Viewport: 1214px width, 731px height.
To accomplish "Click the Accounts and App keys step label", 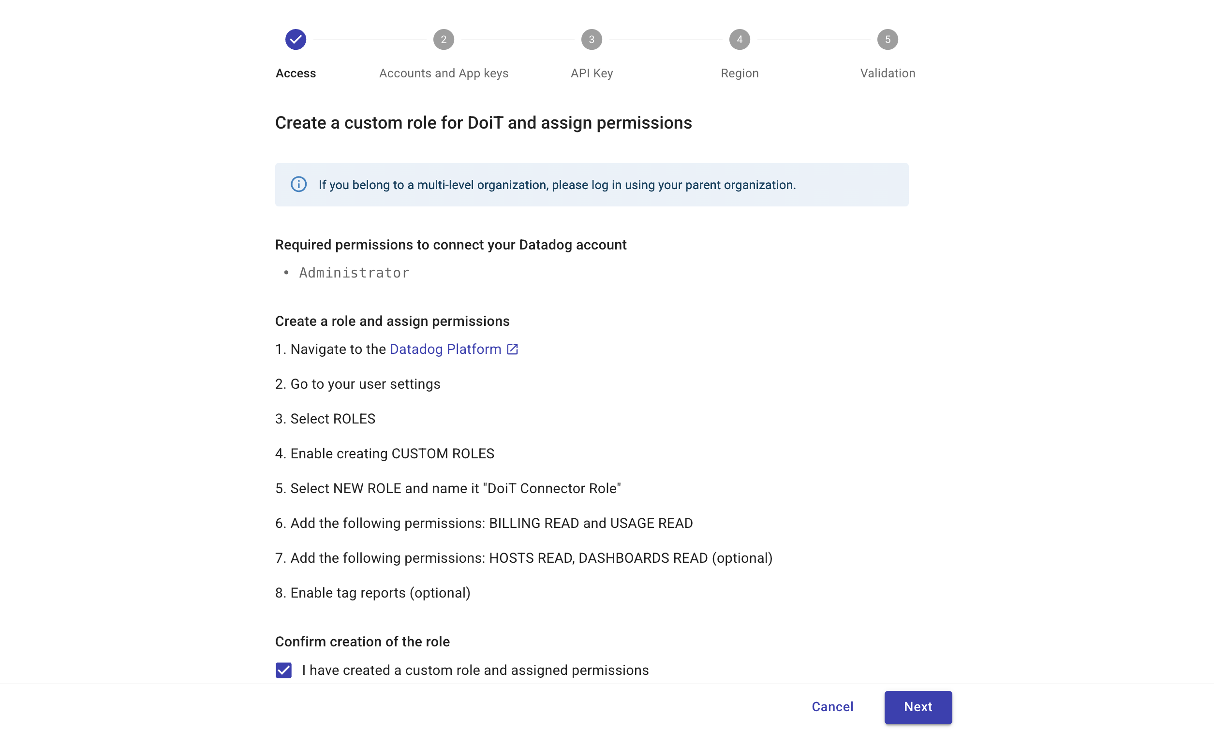I will [444, 73].
